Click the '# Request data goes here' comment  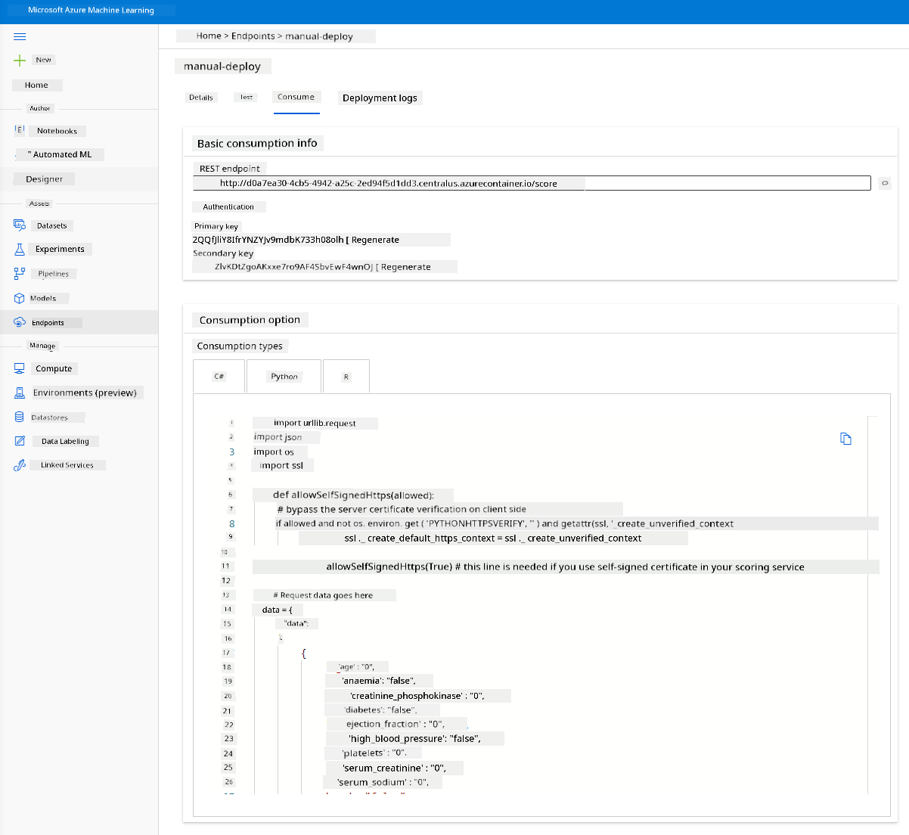[323, 595]
